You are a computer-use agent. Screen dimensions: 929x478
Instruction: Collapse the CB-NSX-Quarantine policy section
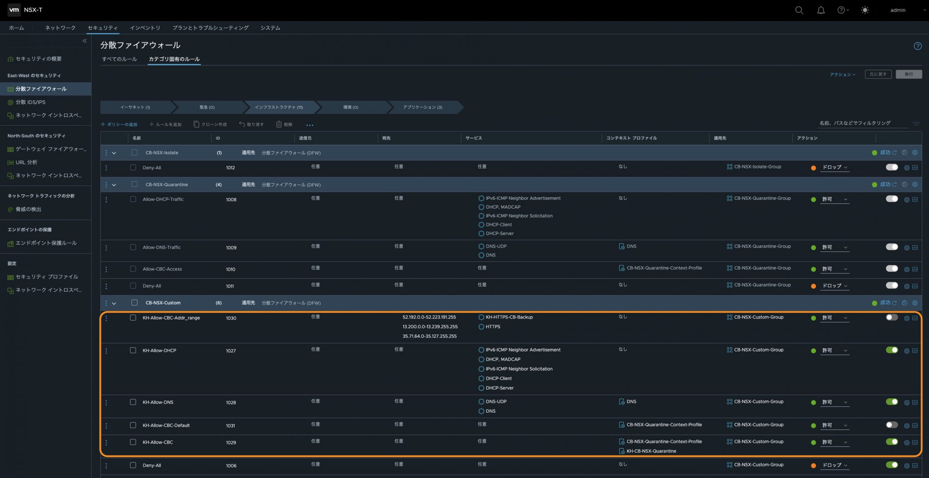click(114, 185)
